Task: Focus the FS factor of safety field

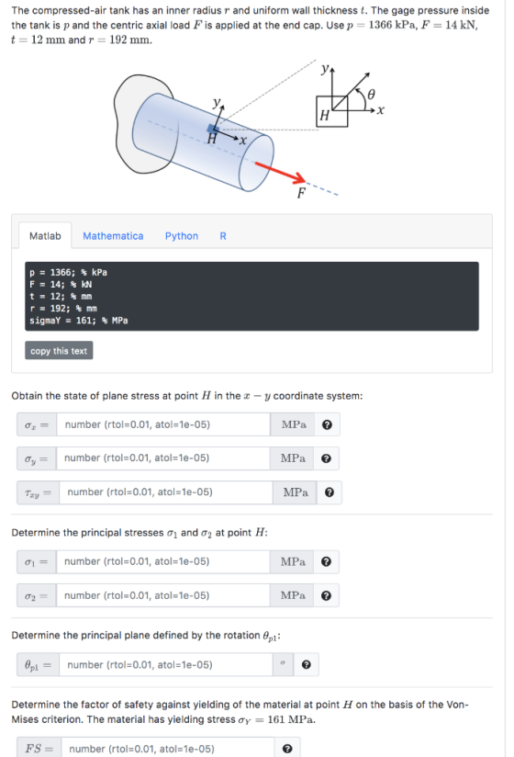Action: pyautogui.click(x=167, y=749)
